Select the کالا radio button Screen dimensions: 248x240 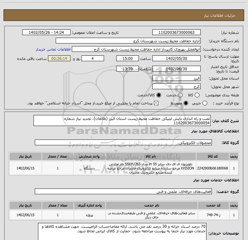197,95
